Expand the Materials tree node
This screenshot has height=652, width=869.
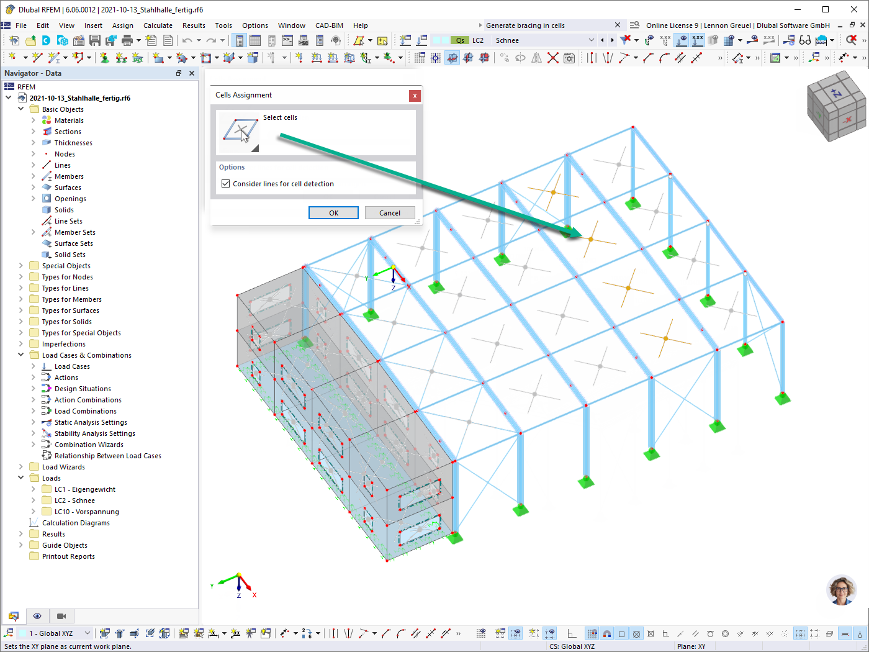click(x=33, y=120)
